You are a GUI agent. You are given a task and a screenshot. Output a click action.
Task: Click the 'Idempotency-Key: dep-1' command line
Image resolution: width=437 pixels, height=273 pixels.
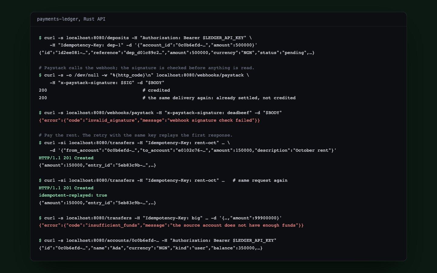pos(154,45)
